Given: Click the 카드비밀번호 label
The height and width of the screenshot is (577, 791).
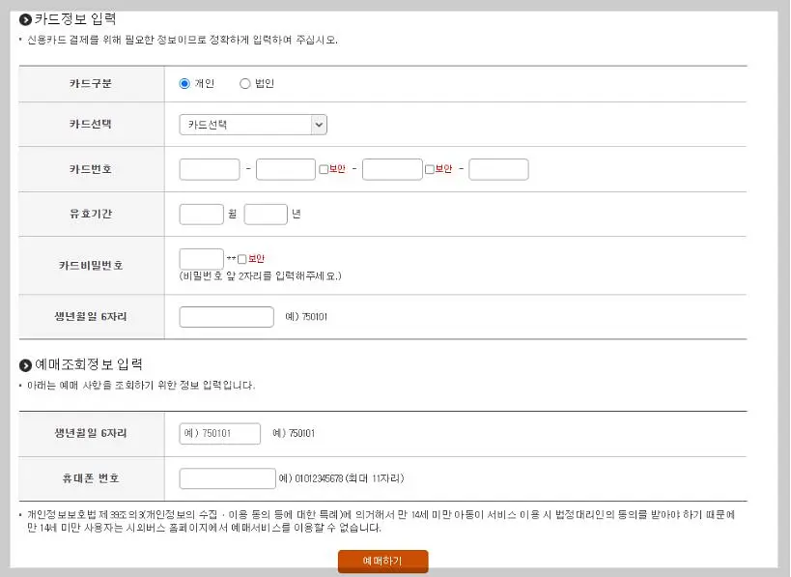Looking at the screenshot, I should [x=91, y=265].
